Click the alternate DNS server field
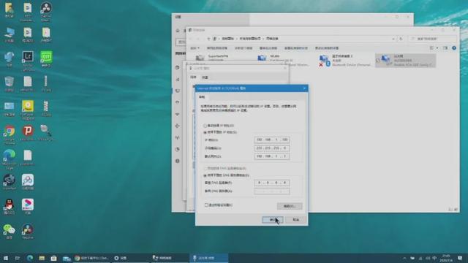This screenshot has height=263, width=468. pyautogui.click(x=272, y=191)
